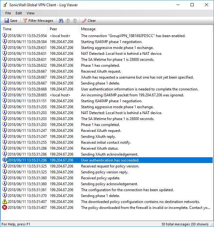Click timestamp 2018/06/11 13:55:28:632

[27, 65]
